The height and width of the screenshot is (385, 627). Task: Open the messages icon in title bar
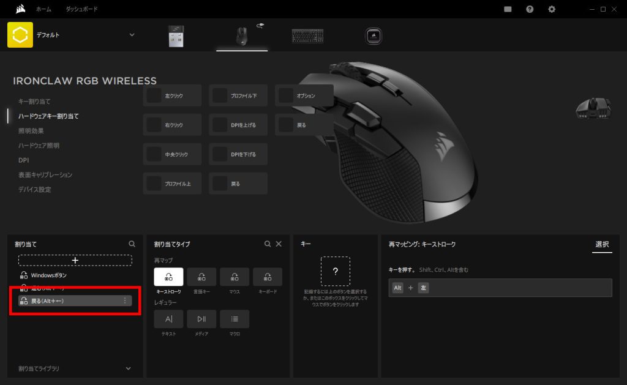508,9
